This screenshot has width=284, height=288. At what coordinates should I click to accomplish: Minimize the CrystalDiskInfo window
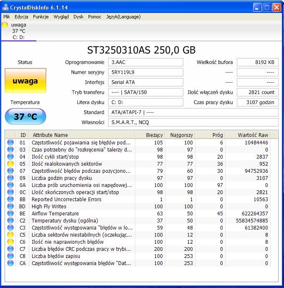257,8
